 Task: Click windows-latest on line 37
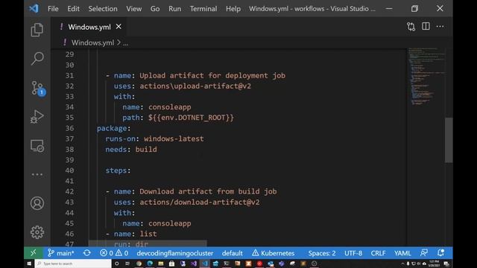(x=174, y=138)
